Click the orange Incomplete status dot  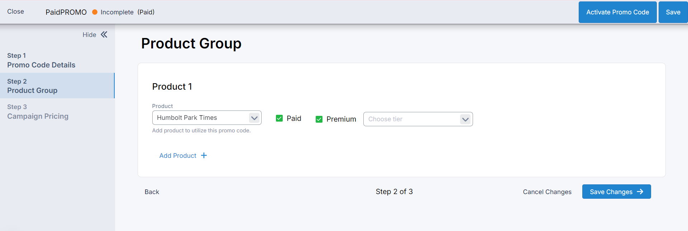(95, 12)
